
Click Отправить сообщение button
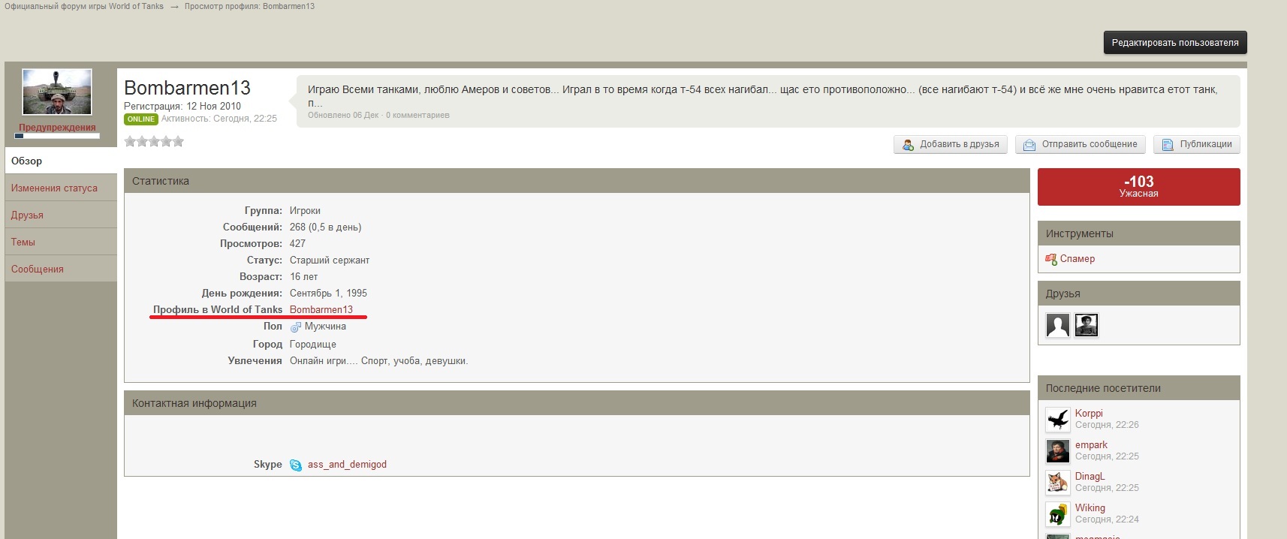tap(1081, 144)
